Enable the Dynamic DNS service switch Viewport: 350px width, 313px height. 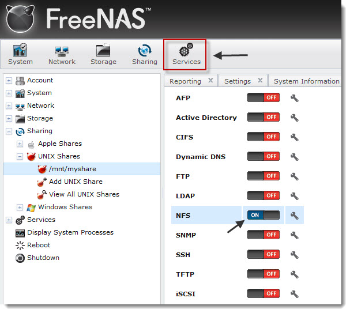[x=264, y=156]
